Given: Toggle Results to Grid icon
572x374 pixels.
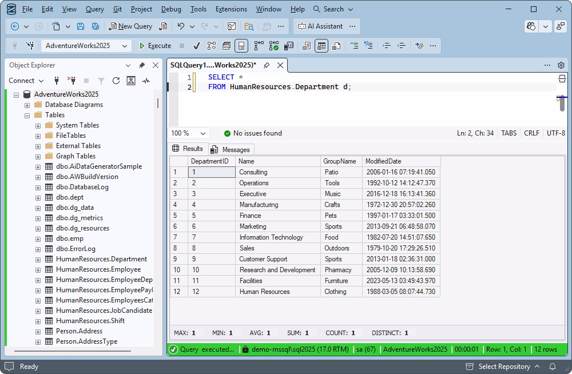Looking at the screenshot, I should click(x=321, y=46).
